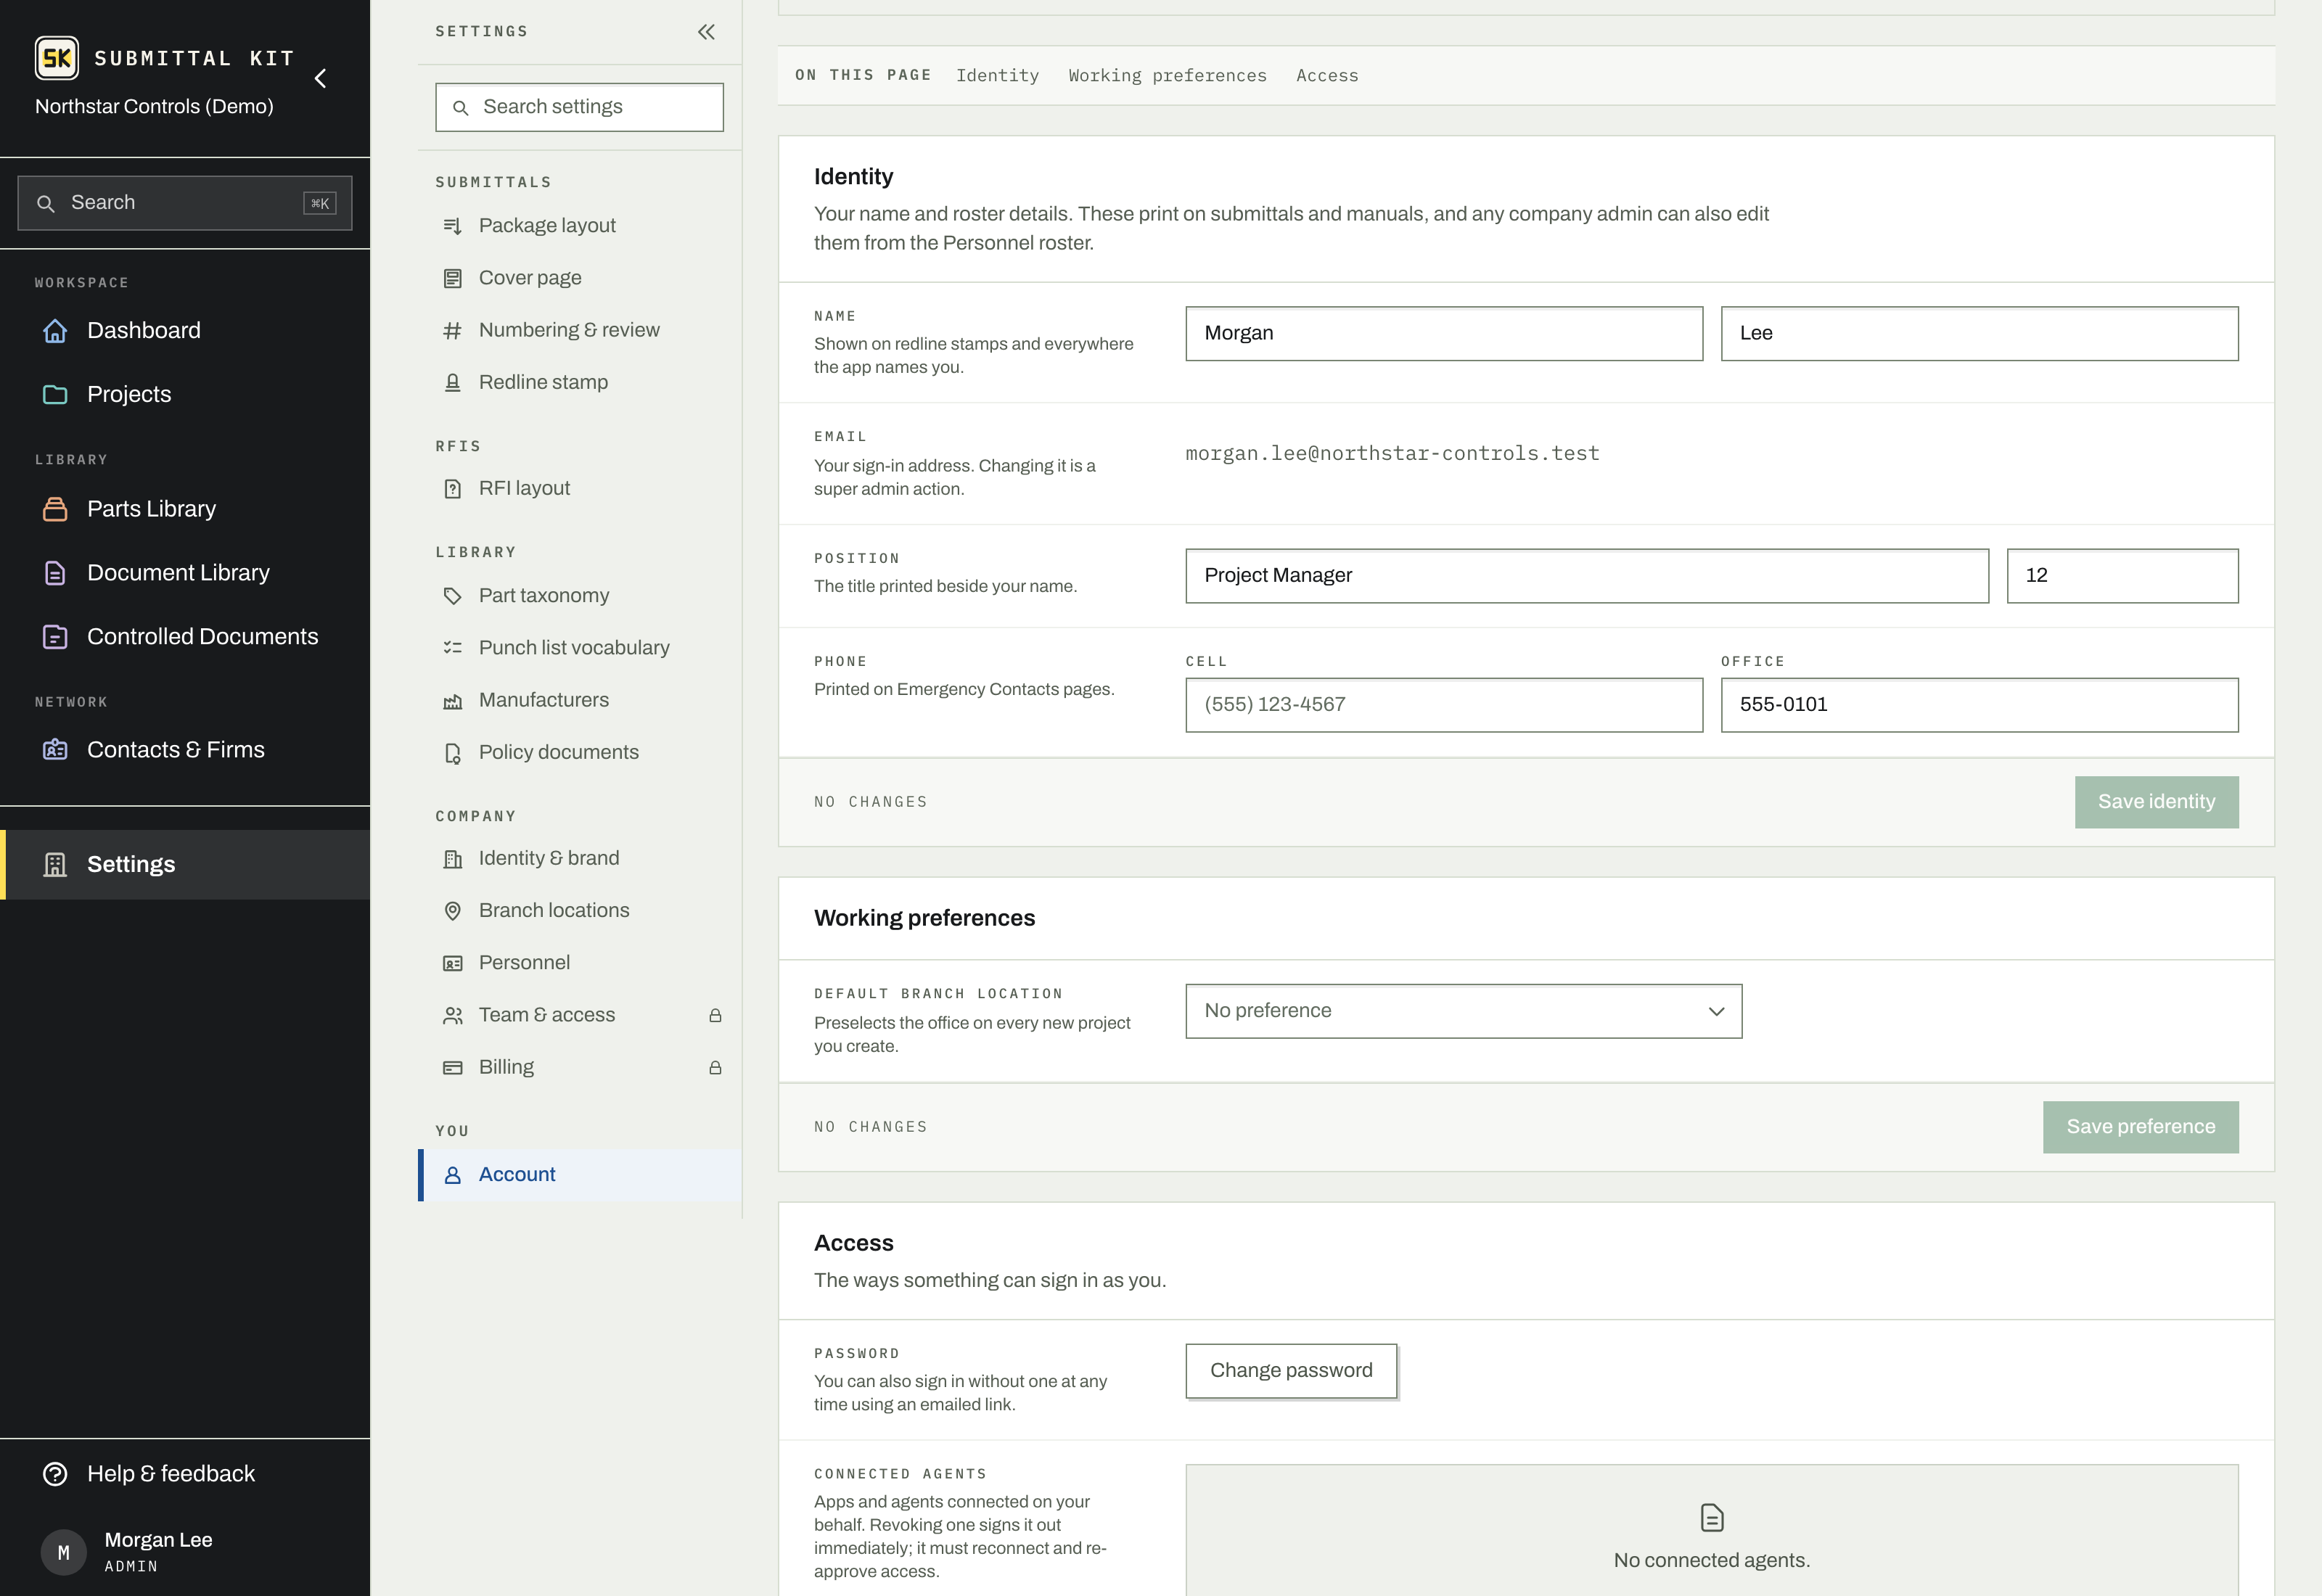The image size is (2322, 1596).
Task: Click the Northstar Controls (Demo) workspace name
Action: pos(154,107)
